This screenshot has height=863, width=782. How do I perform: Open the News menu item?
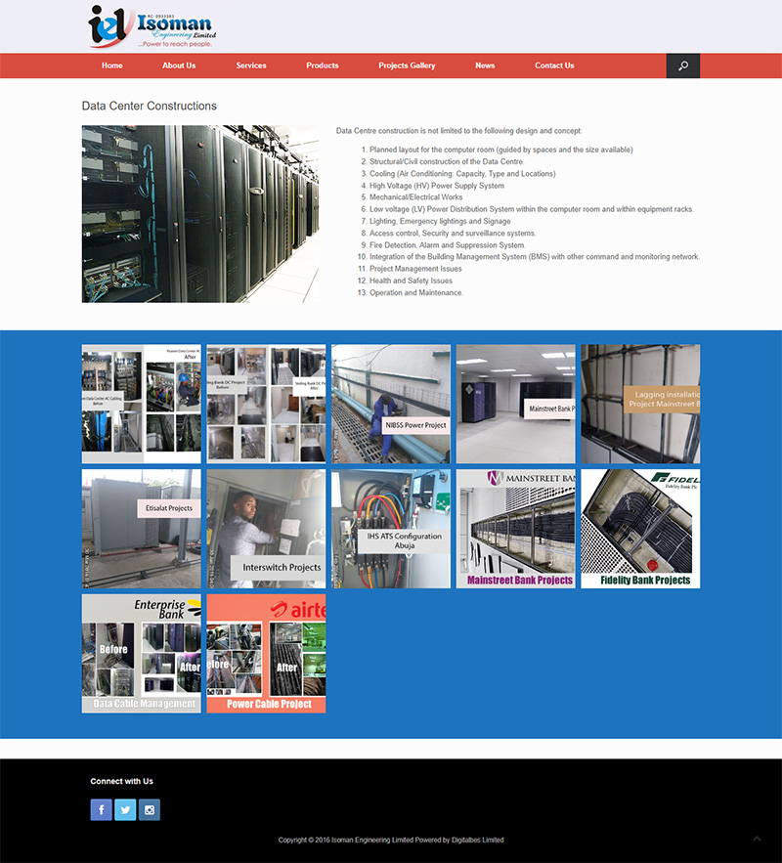[x=485, y=65]
